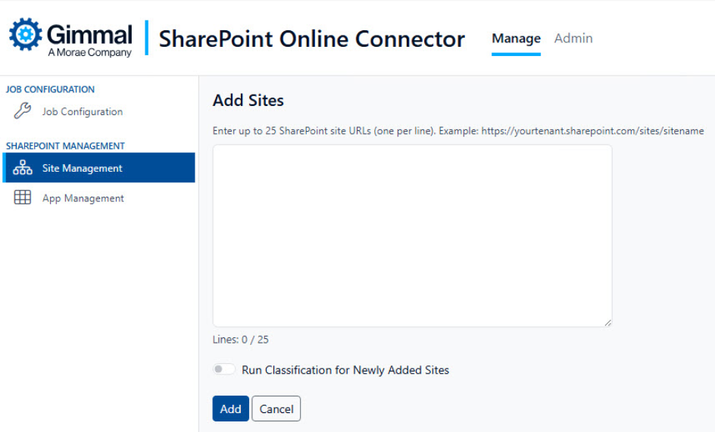Click the 'Lines: 0 / 25' counter
This screenshot has width=715, height=432.
coord(240,340)
